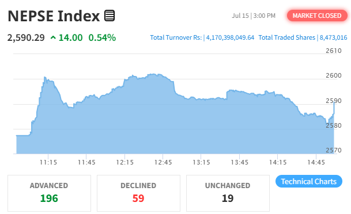Click the list icon beside NEPSE Index
This screenshot has width=351, height=214.
(x=110, y=16)
